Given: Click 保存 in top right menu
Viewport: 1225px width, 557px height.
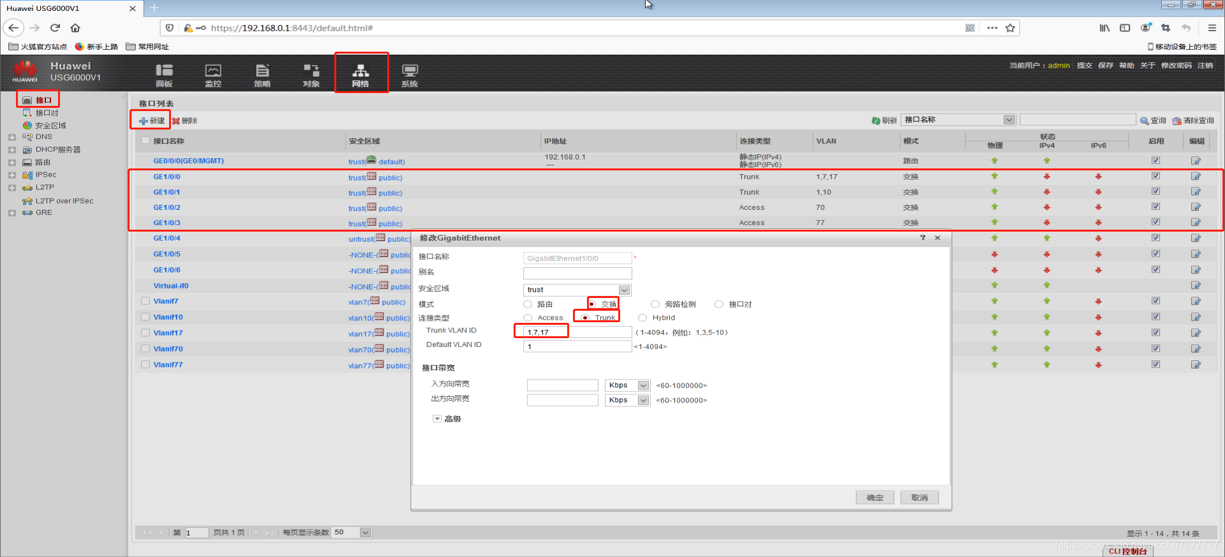Looking at the screenshot, I should click(1106, 66).
